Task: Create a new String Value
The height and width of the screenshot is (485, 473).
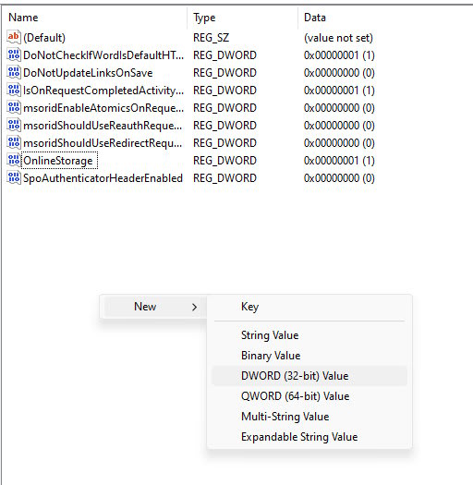Action: coord(309,335)
